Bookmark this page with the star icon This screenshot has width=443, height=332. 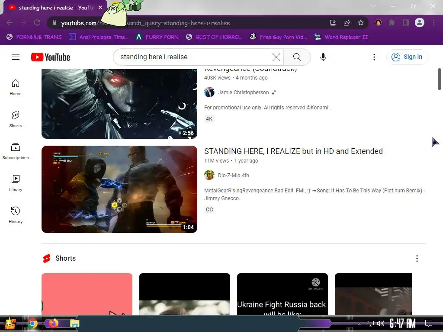pyautogui.click(x=361, y=22)
